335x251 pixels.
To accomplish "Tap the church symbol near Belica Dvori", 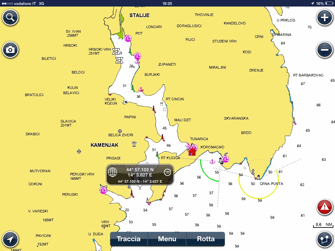I will 120,131.
